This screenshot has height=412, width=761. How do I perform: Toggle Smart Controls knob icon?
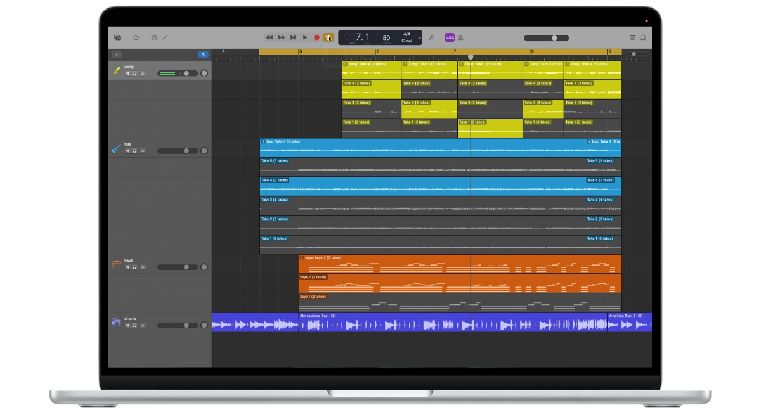pyautogui.click(x=154, y=37)
